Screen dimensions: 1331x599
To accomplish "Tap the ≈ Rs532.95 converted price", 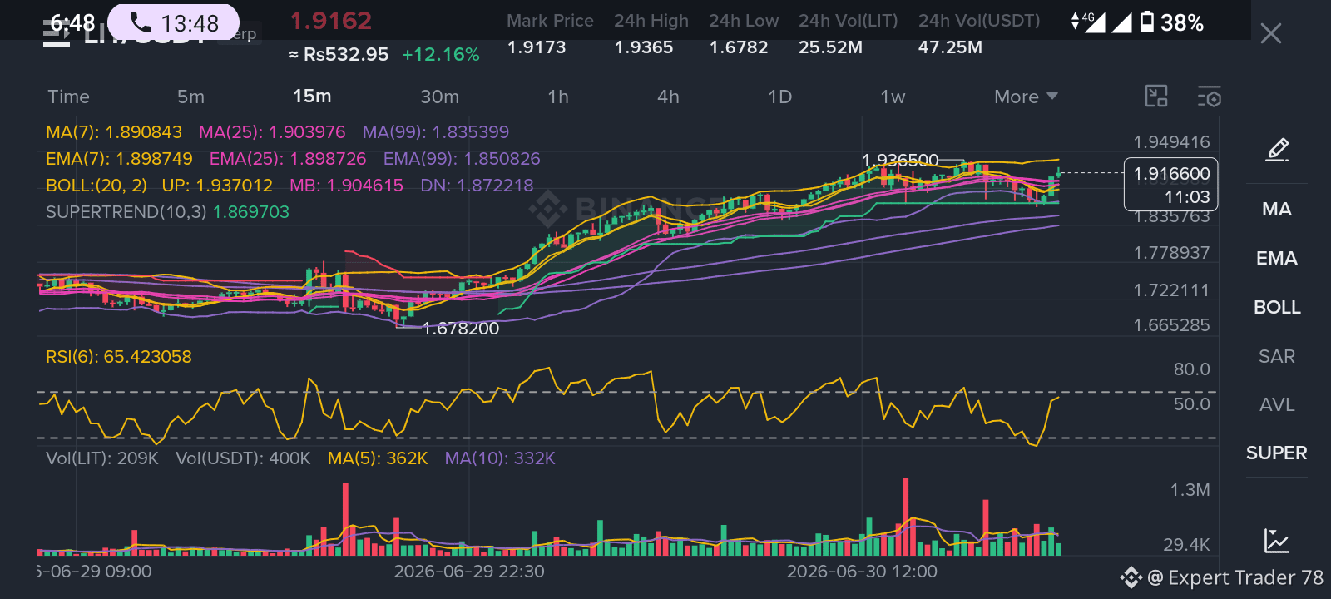I will pos(339,55).
